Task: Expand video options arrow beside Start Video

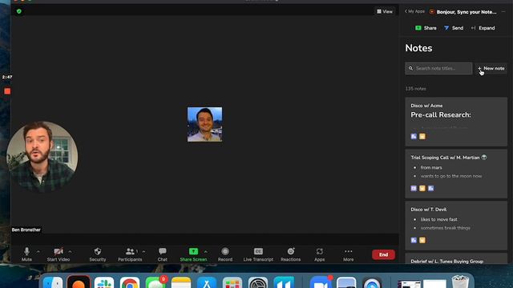Action: tap(70, 252)
